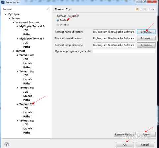Browse for Tomcat home directory
The width and height of the screenshot is (159, 148).
146,32
